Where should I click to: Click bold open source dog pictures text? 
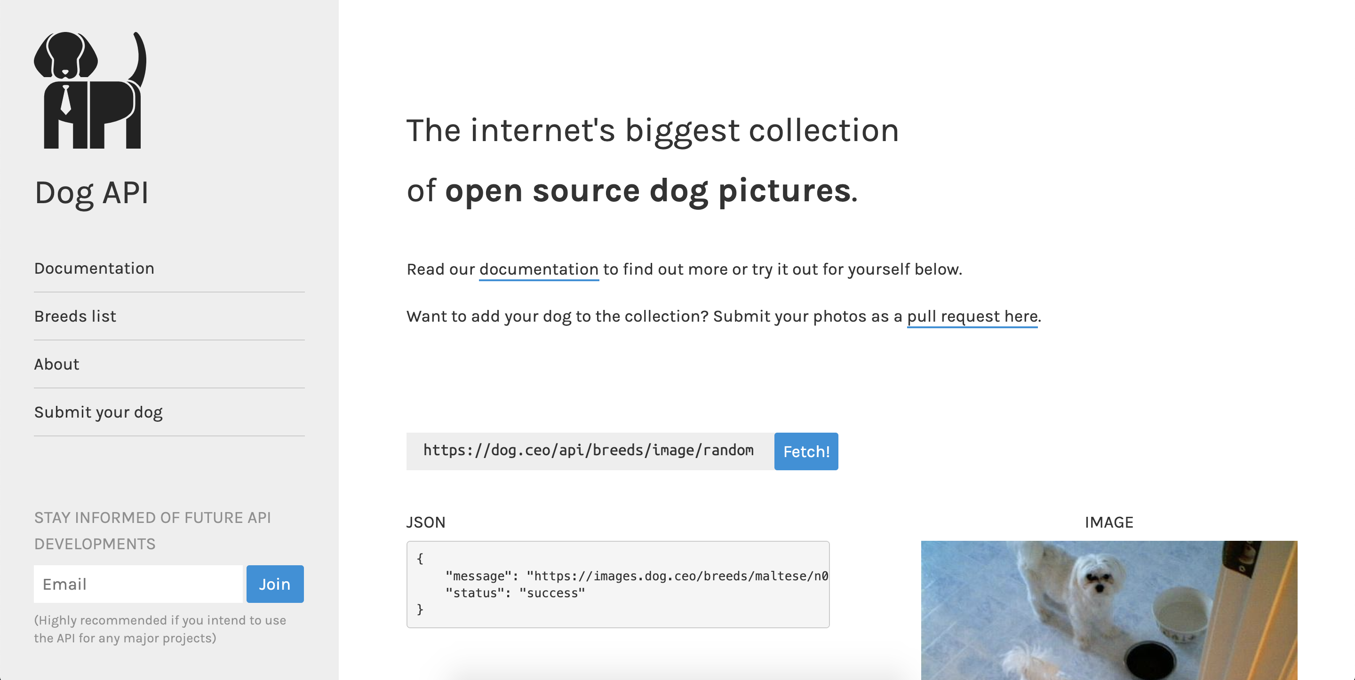[x=648, y=190]
